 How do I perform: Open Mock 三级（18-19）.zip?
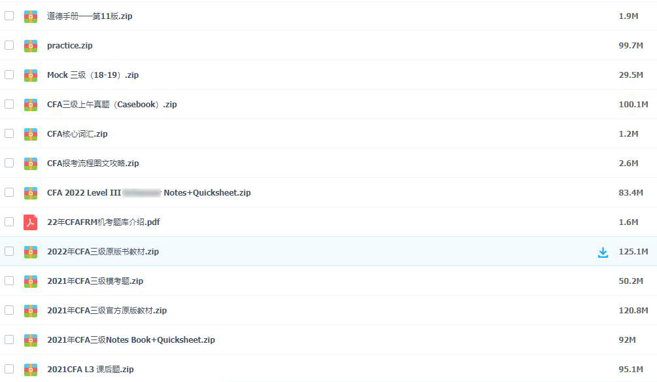click(x=93, y=75)
